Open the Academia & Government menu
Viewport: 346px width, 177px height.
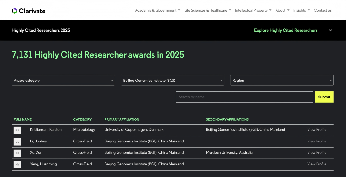tap(157, 10)
